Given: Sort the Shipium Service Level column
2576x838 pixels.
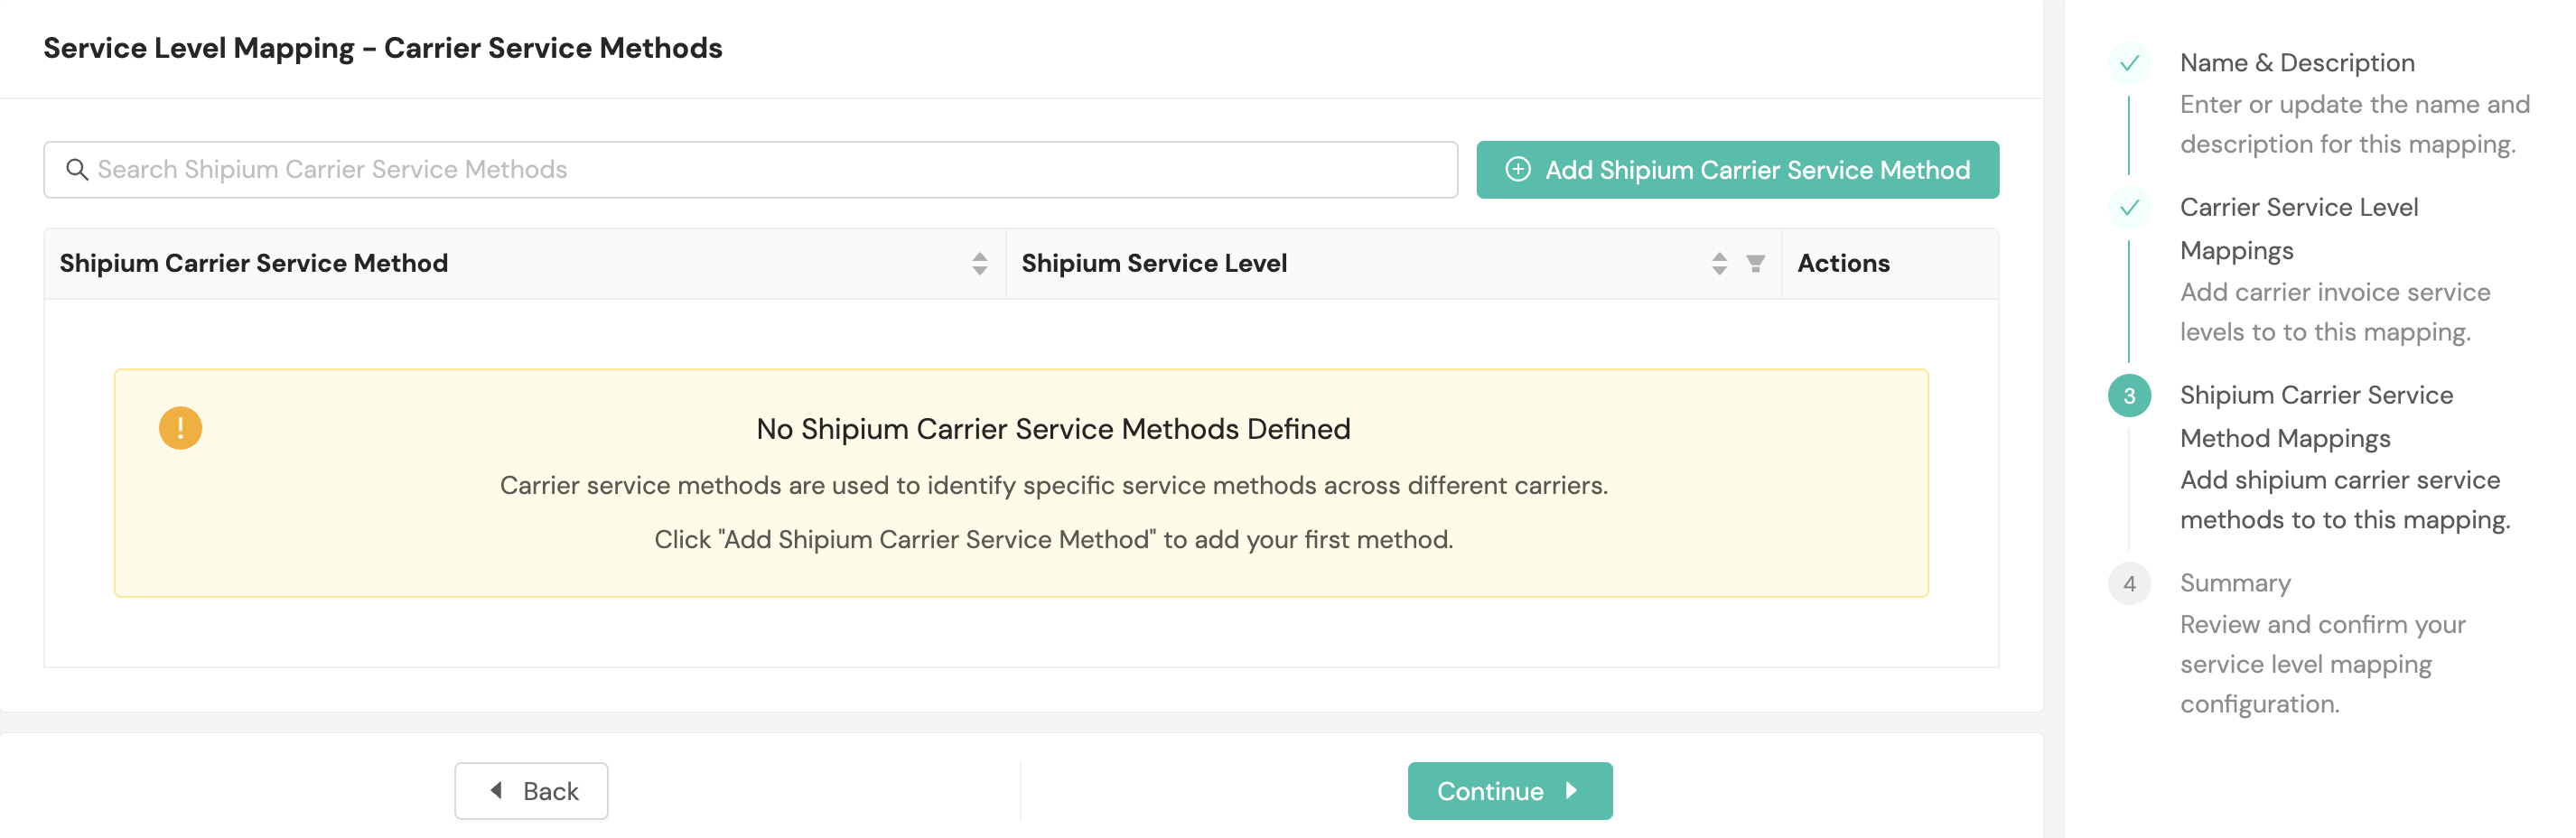Looking at the screenshot, I should tap(1719, 263).
